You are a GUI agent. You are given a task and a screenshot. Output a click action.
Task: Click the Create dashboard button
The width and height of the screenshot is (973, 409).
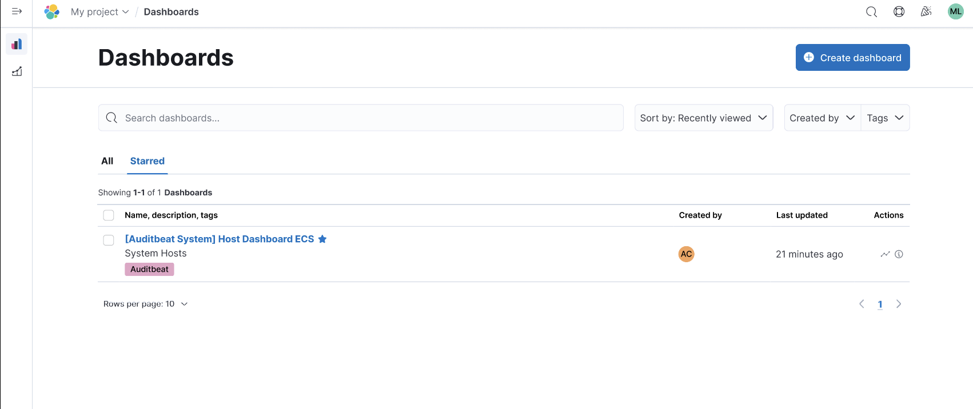point(852,58)
